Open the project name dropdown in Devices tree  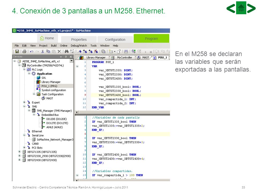71,61
